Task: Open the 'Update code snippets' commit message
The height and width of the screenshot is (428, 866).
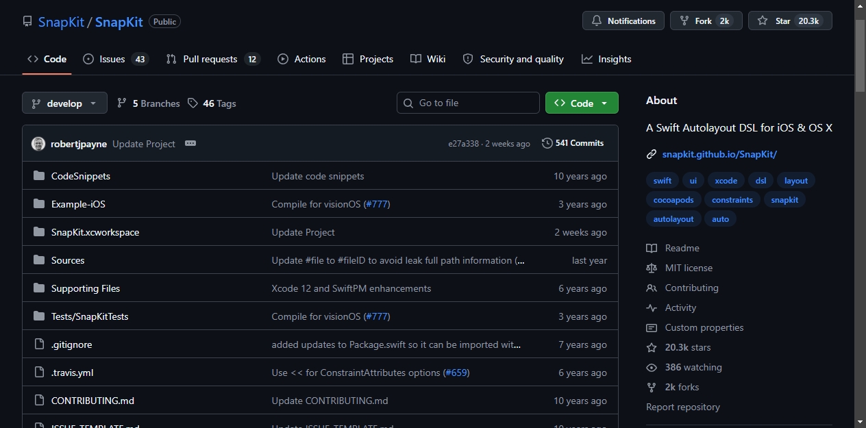Action: [318, 176]
